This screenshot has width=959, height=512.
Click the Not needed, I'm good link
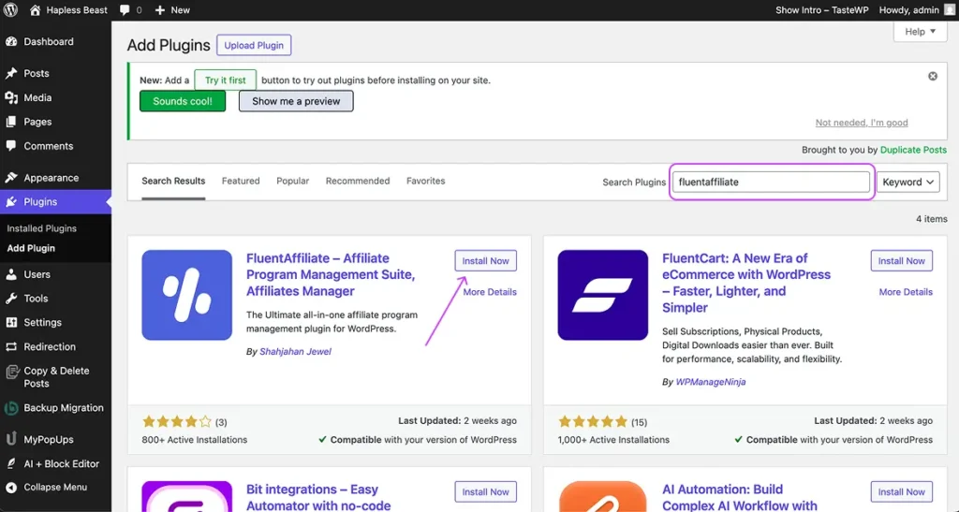862,123
